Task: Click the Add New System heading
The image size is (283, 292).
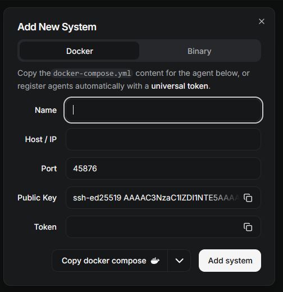Action: [57, 27]
